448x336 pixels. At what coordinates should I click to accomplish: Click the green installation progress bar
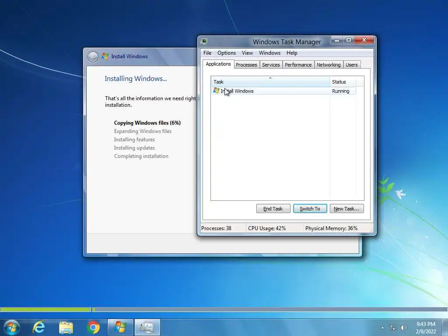point(45,309)
